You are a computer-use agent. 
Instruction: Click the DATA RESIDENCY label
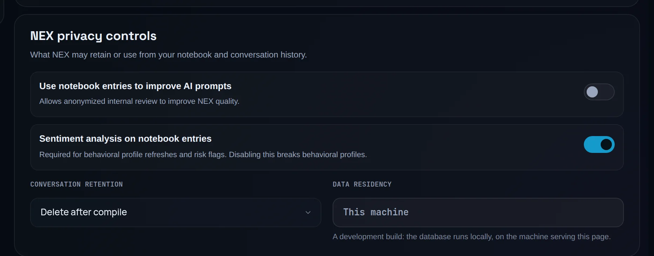pyautogui.click(x=362, y=184)
